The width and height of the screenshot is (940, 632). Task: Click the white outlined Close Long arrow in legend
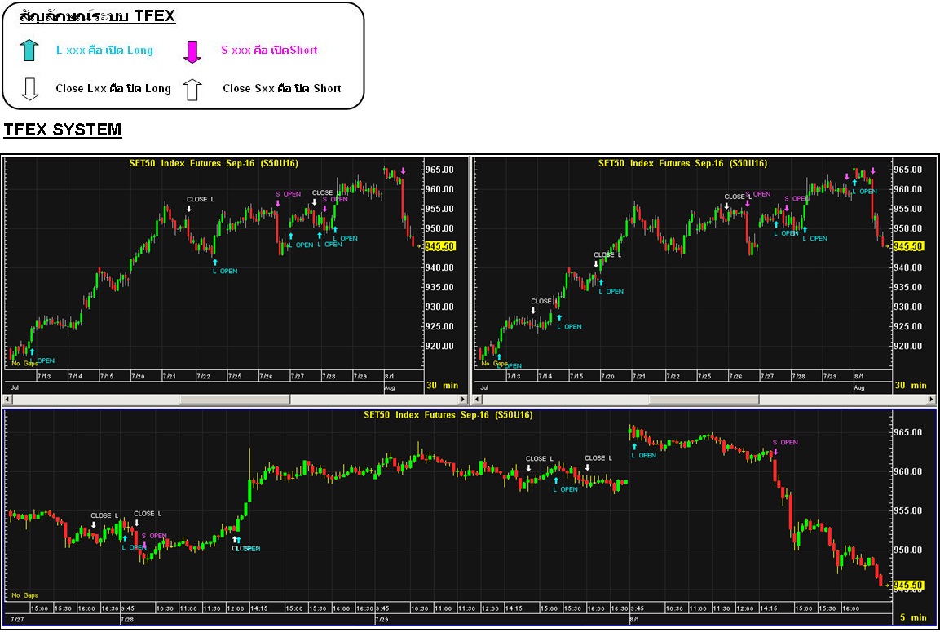pyautogui.click(x=29, y=89)
